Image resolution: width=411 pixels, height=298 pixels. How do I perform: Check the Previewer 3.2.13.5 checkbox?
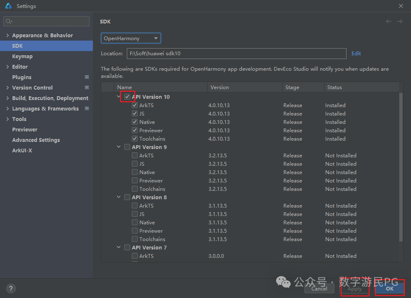click(x=135, y=180)
